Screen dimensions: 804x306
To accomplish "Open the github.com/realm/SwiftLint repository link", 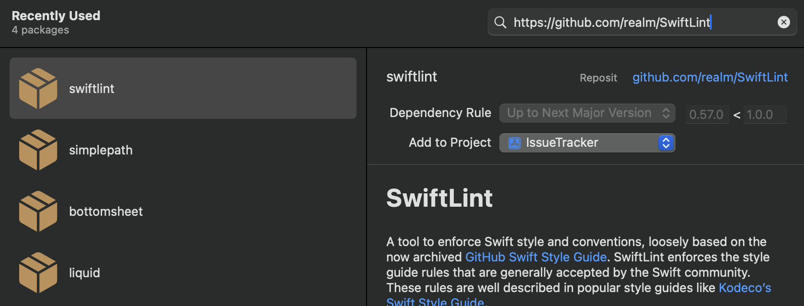I will coord(710,77).
